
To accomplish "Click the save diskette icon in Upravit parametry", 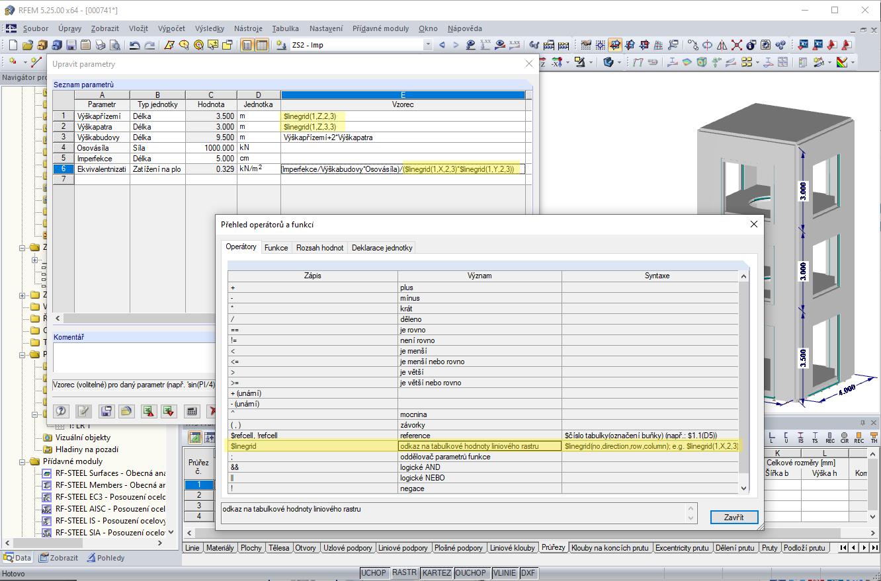I will (x=105, y=410).
